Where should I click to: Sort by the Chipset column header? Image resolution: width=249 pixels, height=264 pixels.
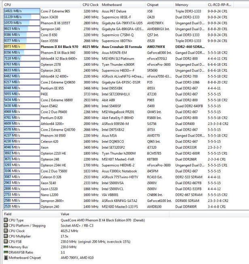[159, 5]
